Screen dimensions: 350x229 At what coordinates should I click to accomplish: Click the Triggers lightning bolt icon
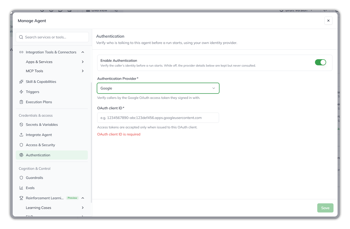[21, 92]
